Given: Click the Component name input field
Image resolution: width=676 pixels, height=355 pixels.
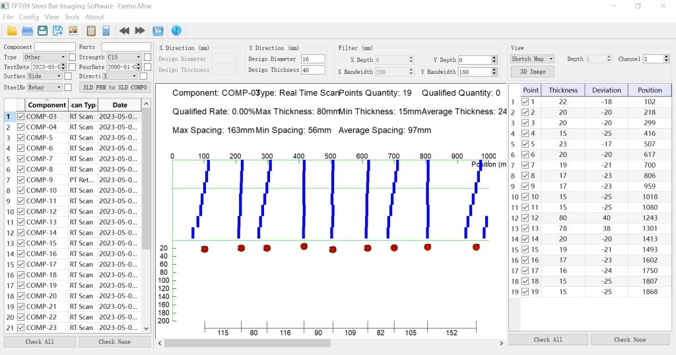Looking at the screenshot, I should click(x=55, y=47).
